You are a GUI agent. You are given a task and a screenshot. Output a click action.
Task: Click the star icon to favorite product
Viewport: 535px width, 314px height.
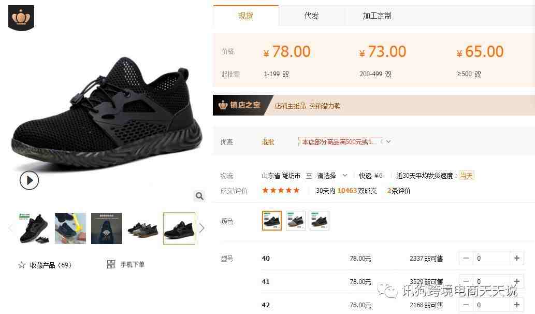tap(22, 265)
